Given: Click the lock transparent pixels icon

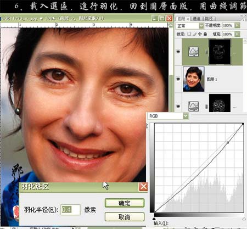Looking at the screenshot, I should point(189,34).
